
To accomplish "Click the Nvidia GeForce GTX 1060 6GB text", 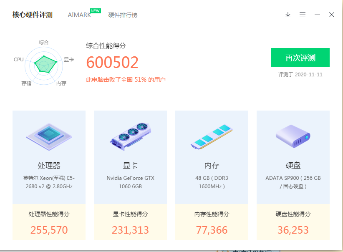I will pos(130,182).
